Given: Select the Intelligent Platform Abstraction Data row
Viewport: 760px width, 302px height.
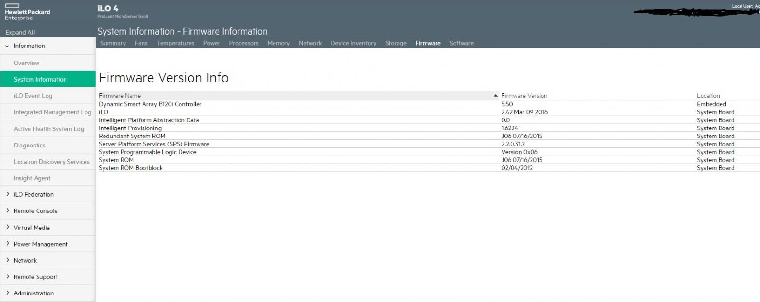Looking at the screenshot, I should [429, 120].
